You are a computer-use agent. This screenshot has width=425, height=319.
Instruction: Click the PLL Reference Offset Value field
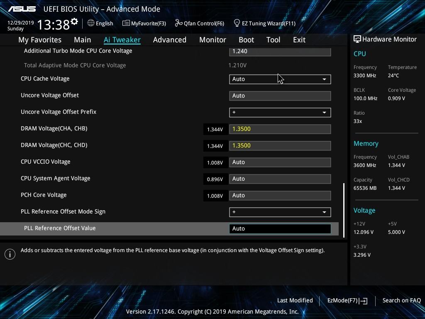pos(280,229)
